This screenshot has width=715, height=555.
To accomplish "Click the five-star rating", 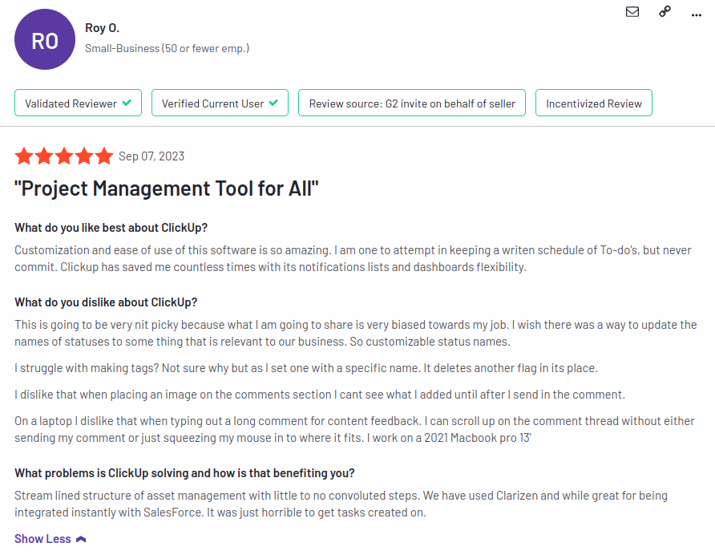I will point(64,156).
